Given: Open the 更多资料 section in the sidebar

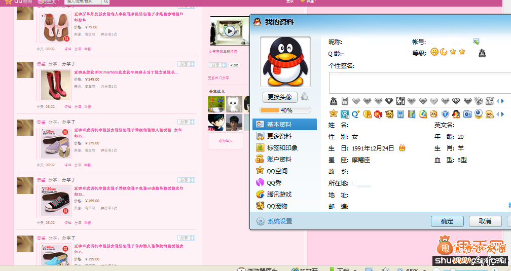Looking at the screenshot, I should click(x=278, y=136).
